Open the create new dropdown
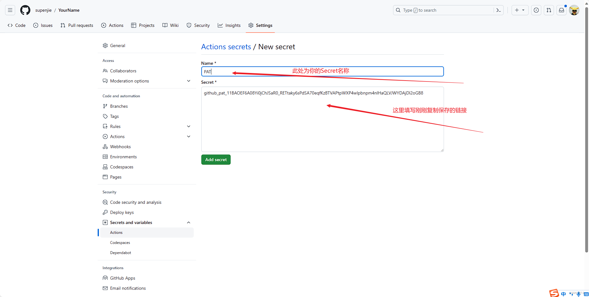Viewport: 589px width, 297px height. (x=520, y=10)
